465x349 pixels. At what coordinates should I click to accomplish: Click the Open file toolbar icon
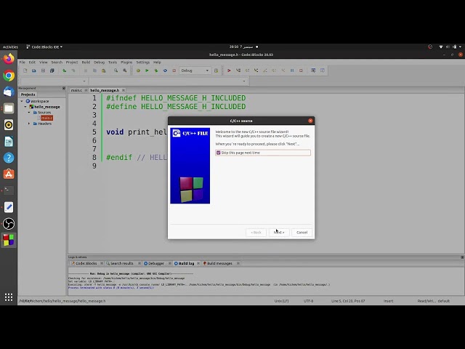tap(34, 71)
